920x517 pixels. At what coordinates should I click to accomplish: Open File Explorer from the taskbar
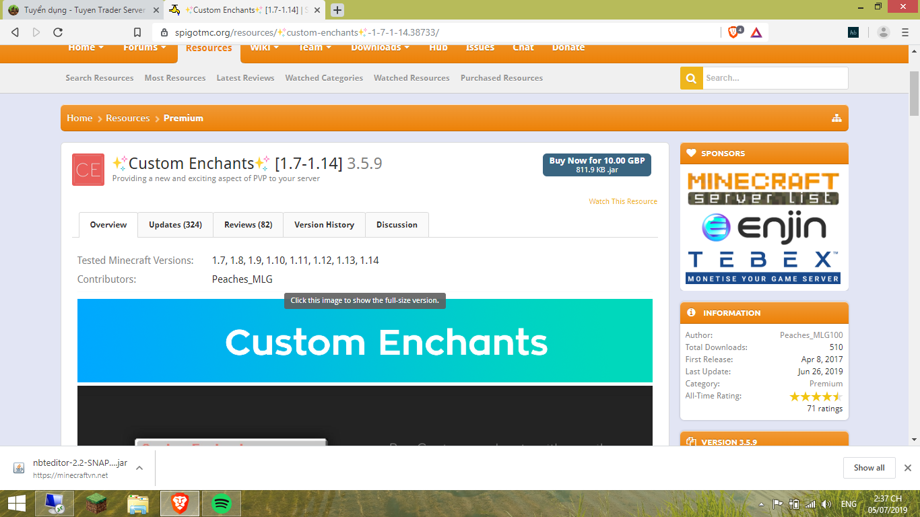[138, 504]
